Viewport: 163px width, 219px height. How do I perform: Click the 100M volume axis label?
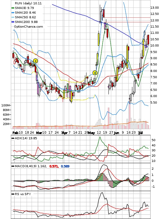[5, 105]
